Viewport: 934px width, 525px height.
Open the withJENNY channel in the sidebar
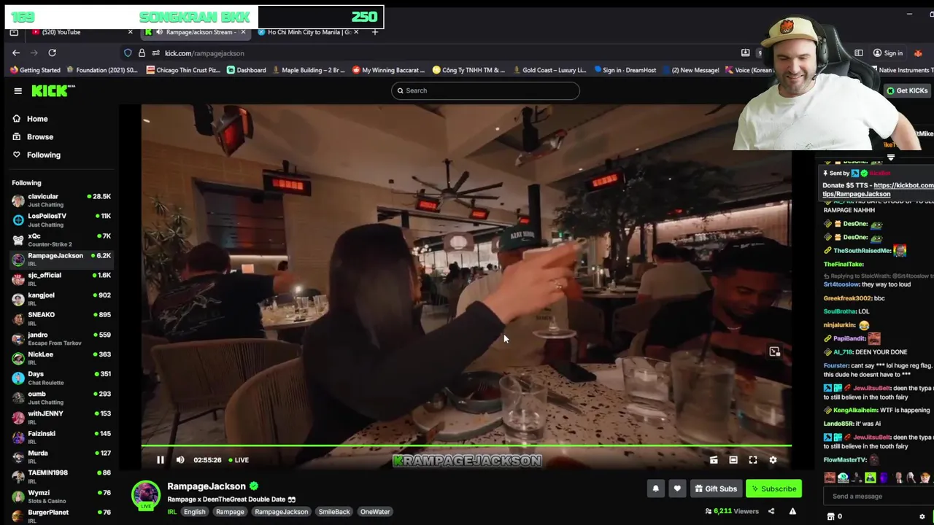pyautogui.click(x=61, y=417)
